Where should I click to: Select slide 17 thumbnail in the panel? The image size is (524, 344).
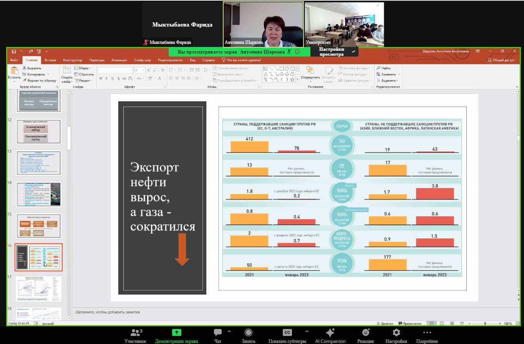38,288
